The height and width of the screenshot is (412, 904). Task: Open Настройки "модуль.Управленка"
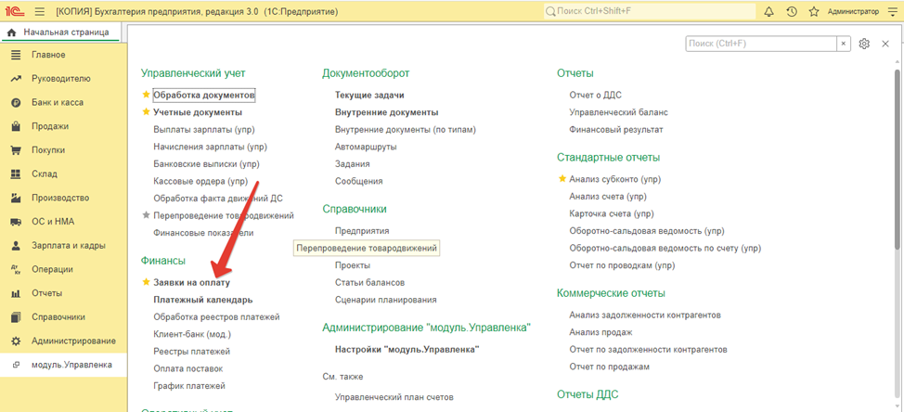407,349
